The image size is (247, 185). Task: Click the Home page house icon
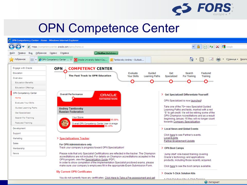[x=191, y=59]
